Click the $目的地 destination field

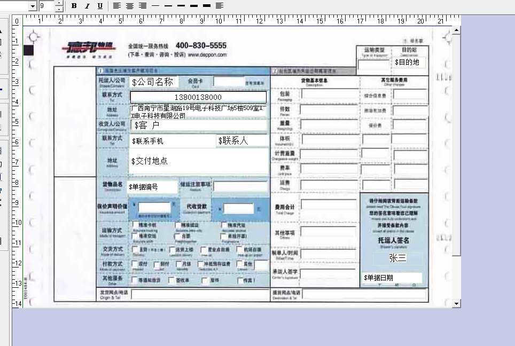pyautogui.click(x=410, y=62)
